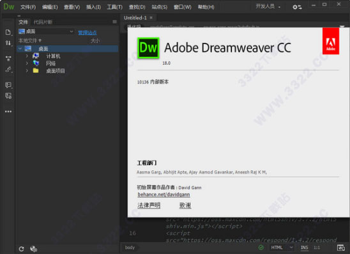Switch to the 代码片断 panel tab
The width and height of the screenshot is (350, 254).
pos(43,22)
